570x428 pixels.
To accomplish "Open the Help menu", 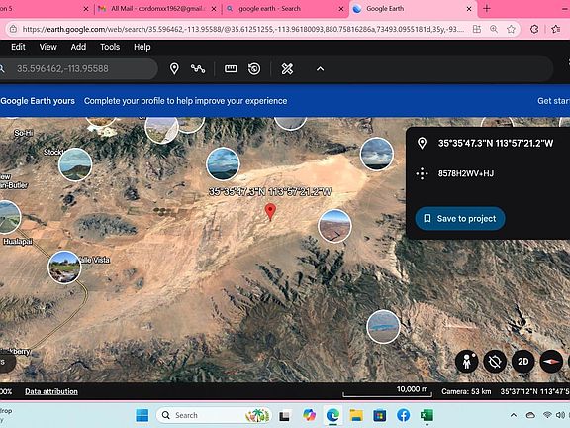I will click(142, 47).
